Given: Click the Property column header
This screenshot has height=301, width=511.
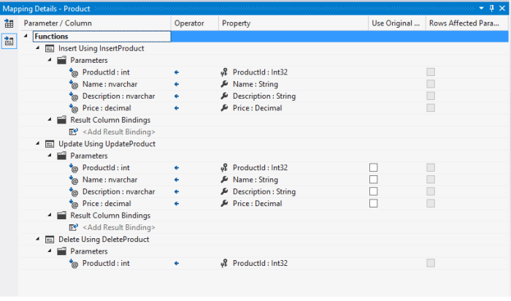Looking at the screenshot, I should pos(237,23).
